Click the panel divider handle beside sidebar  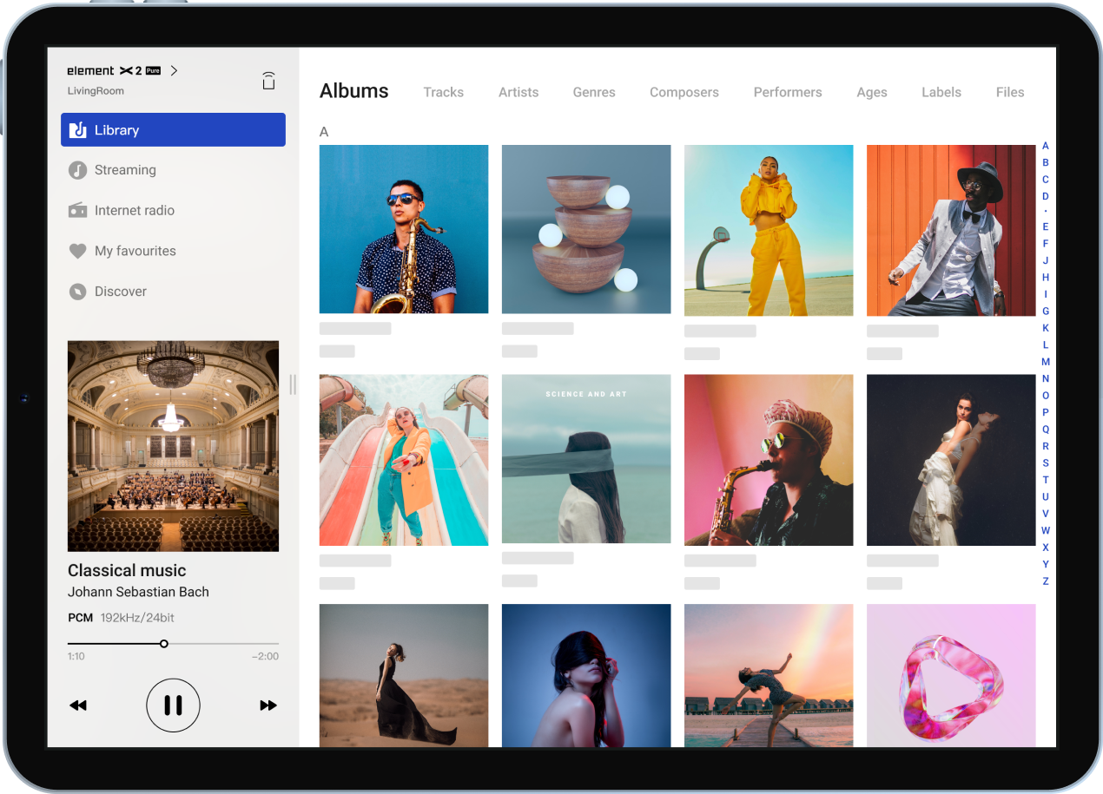pyautogui.click(x=293, y=384)
